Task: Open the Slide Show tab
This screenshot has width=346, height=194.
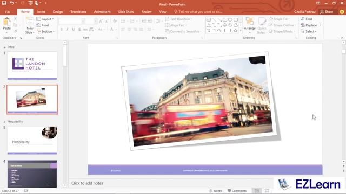Action: (x=126, y=12)
